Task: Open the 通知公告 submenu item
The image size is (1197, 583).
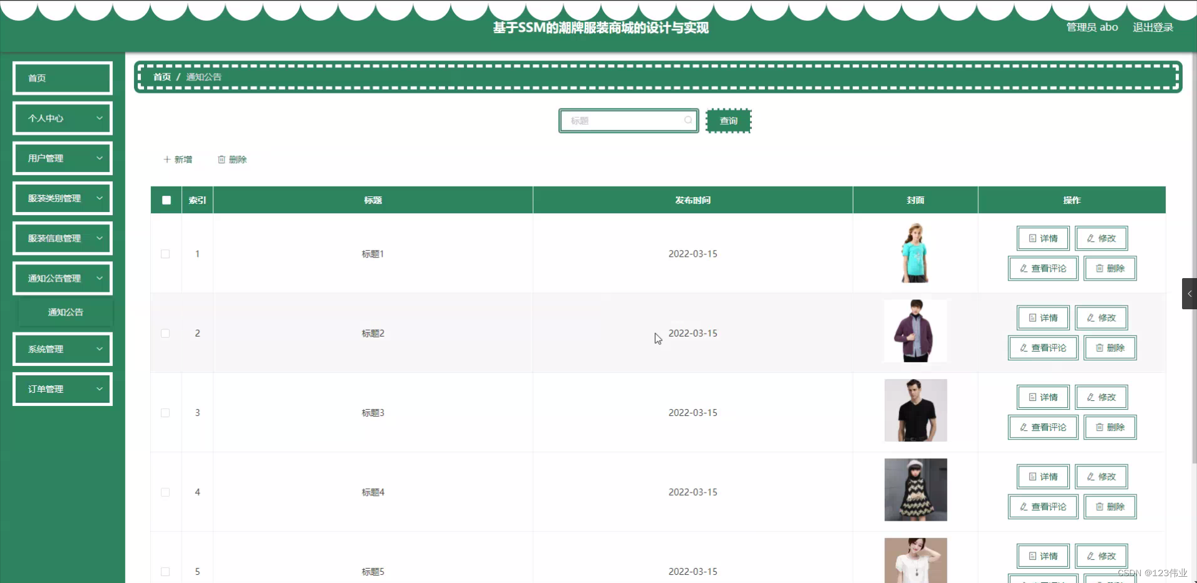Action: coord(65,312)
